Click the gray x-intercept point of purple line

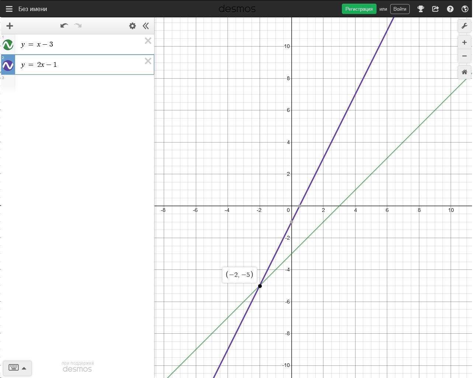(x=299, y=206)
